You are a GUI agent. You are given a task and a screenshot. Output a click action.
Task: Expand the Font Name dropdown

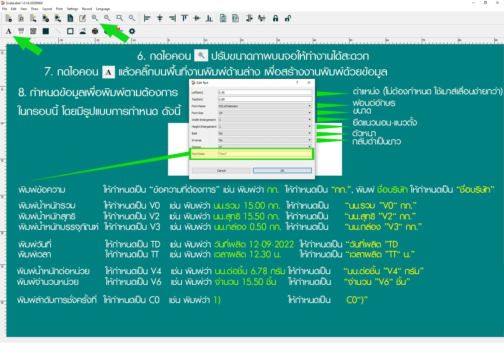point(309,106)
